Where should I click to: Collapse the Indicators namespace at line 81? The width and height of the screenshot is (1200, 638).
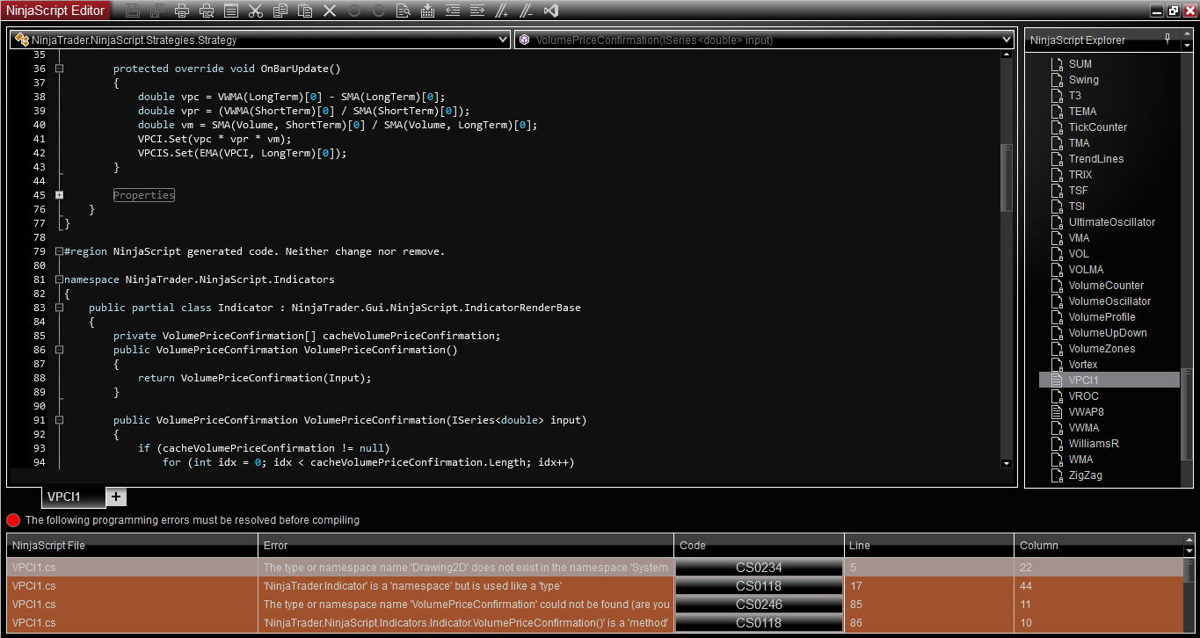pos(60,279)
